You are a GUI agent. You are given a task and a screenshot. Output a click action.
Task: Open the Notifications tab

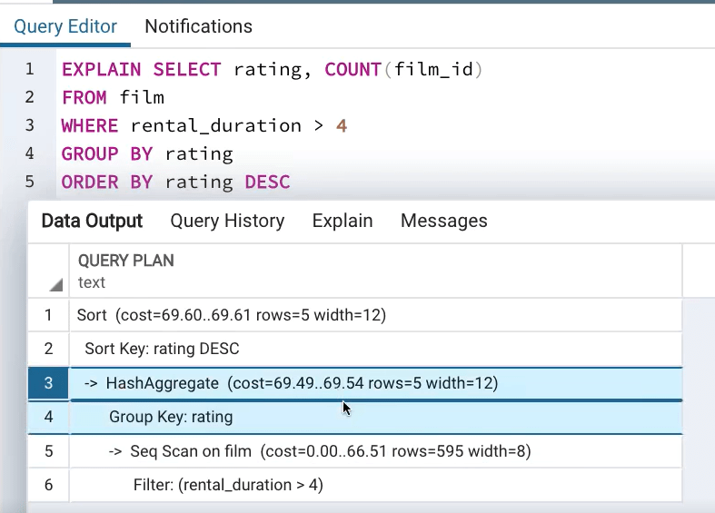click(198, 26)
